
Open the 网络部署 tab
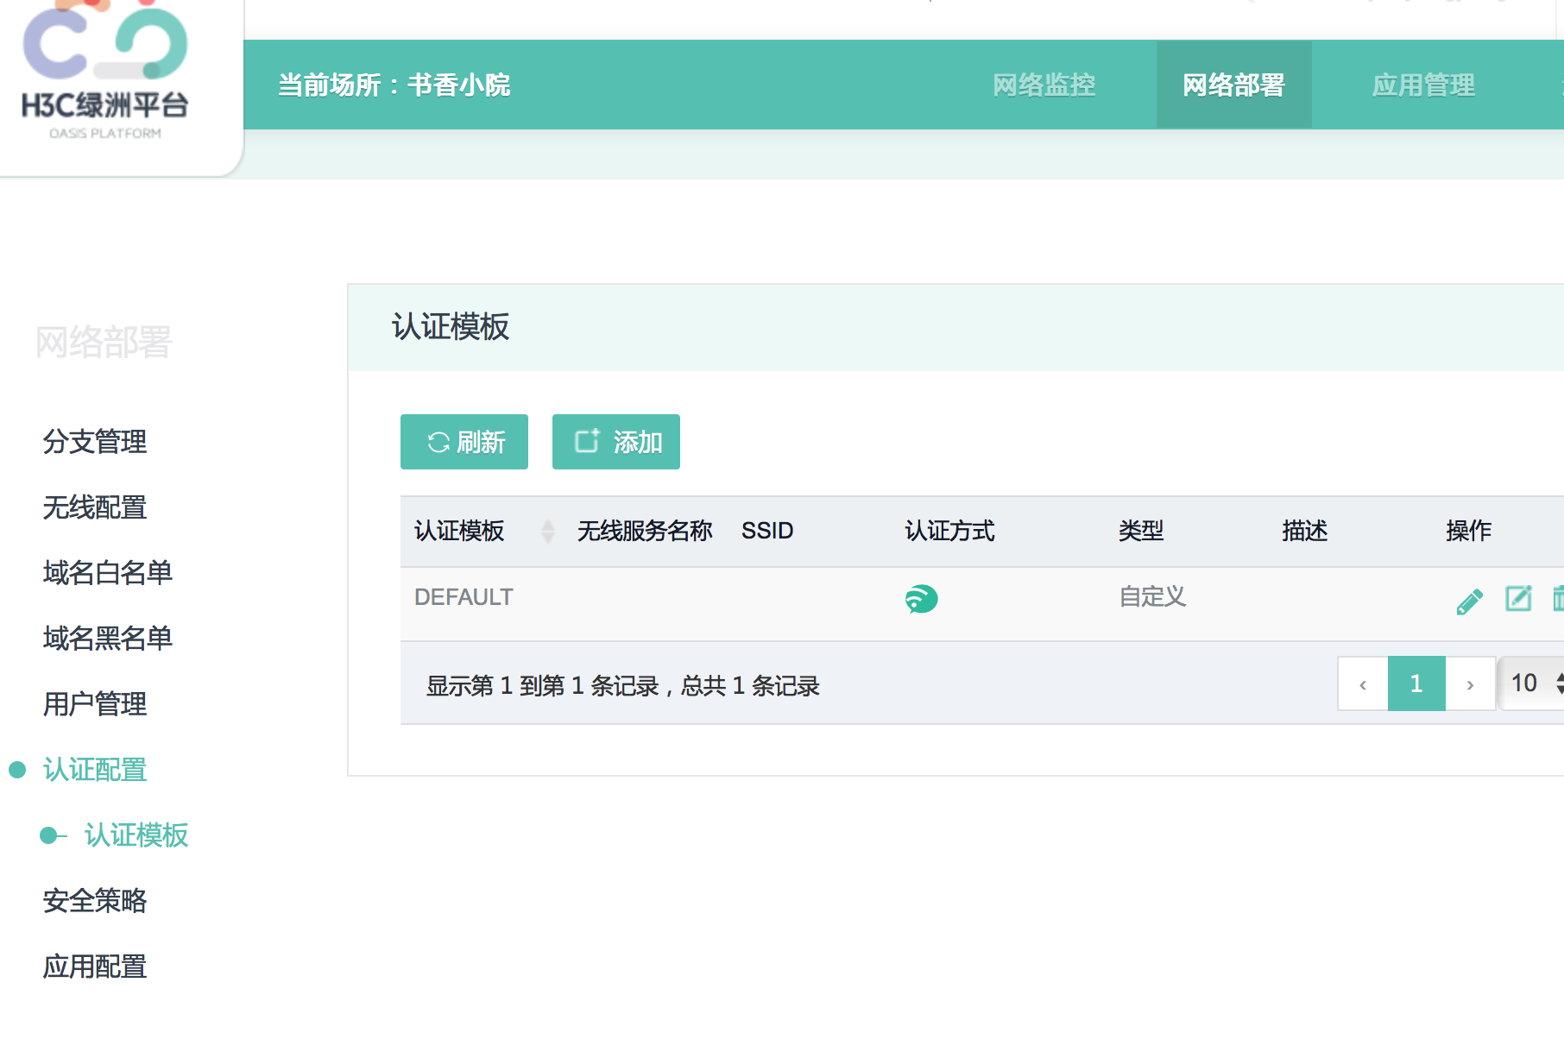pyautogui.click(x=1233, y=85)
